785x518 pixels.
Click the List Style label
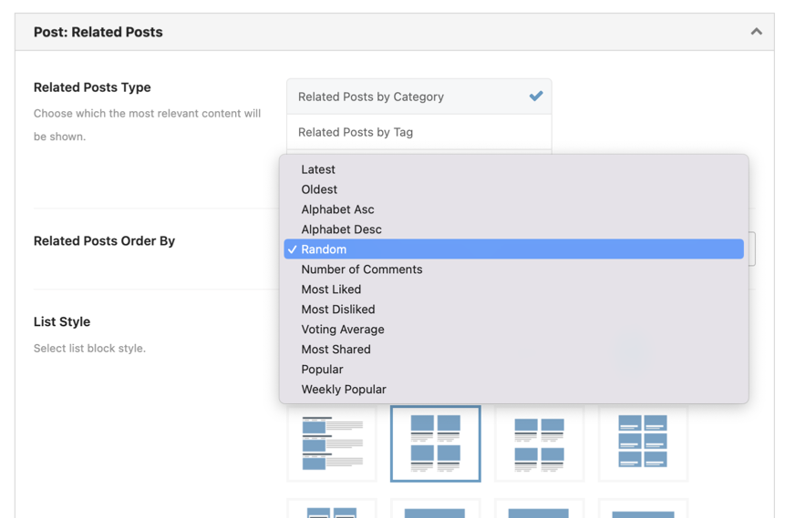coord(62,321)
